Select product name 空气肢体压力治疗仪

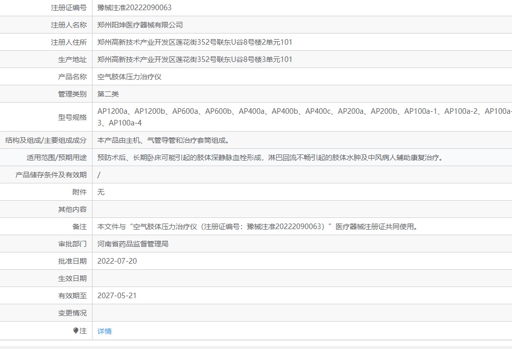pos(129,77)
